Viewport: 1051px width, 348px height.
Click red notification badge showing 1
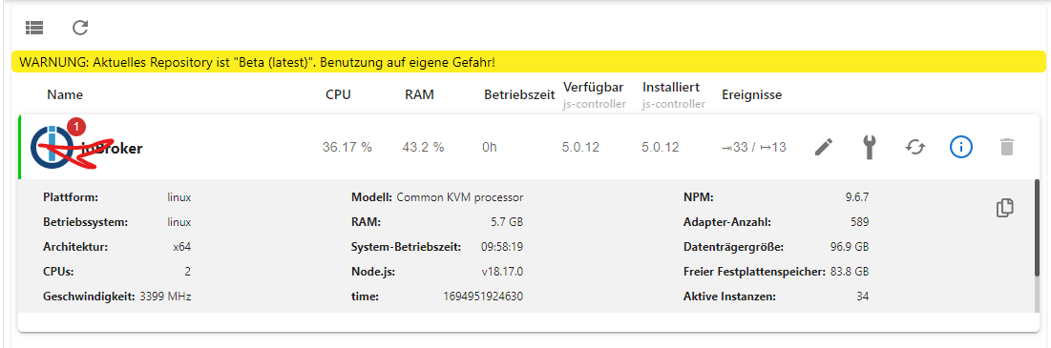[77, 127]
